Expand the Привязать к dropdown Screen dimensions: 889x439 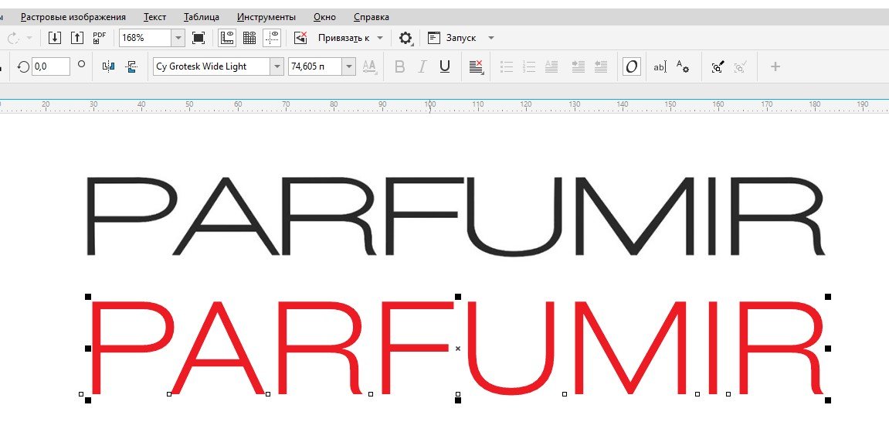380,38
